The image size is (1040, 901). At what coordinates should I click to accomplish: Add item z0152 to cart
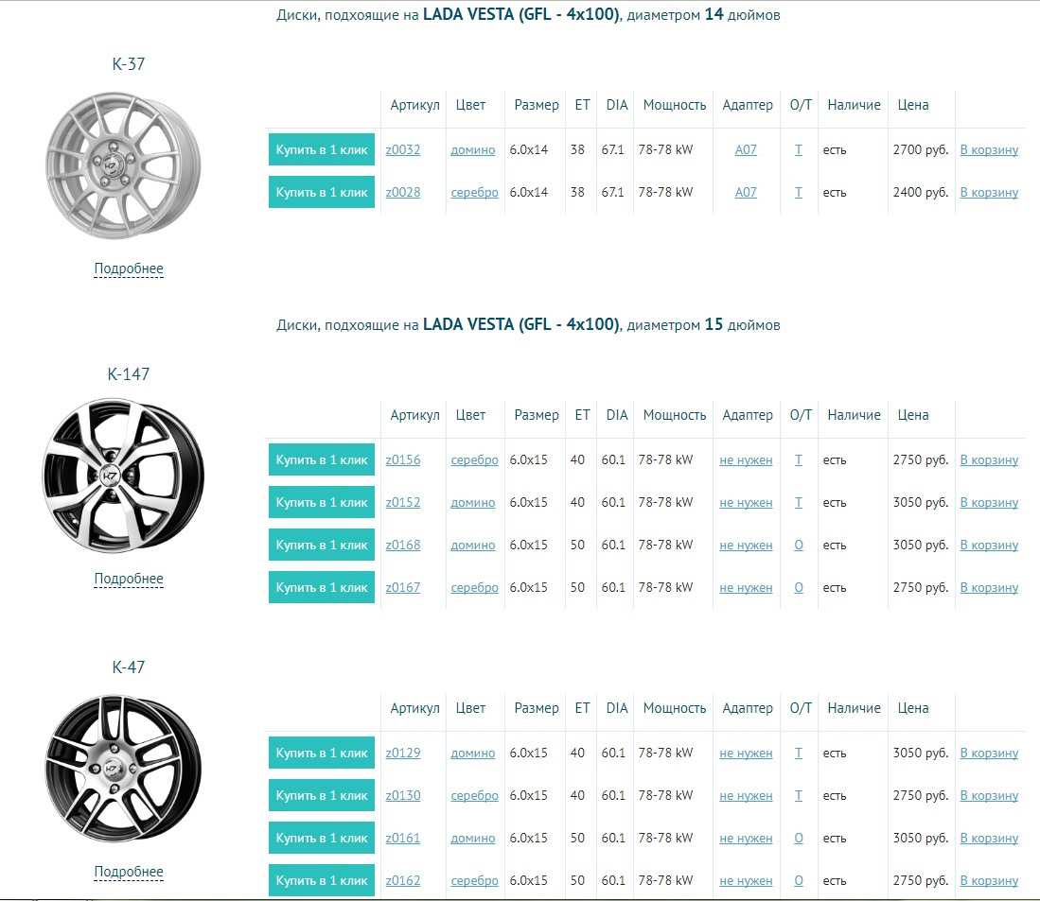[x=989, y=502]
